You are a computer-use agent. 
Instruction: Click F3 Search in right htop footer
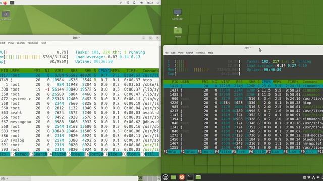pos(206,152)
